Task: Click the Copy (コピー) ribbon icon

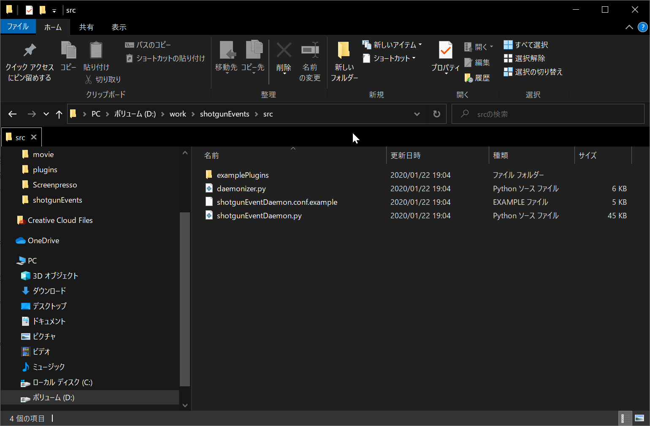Action: point(68,50)
